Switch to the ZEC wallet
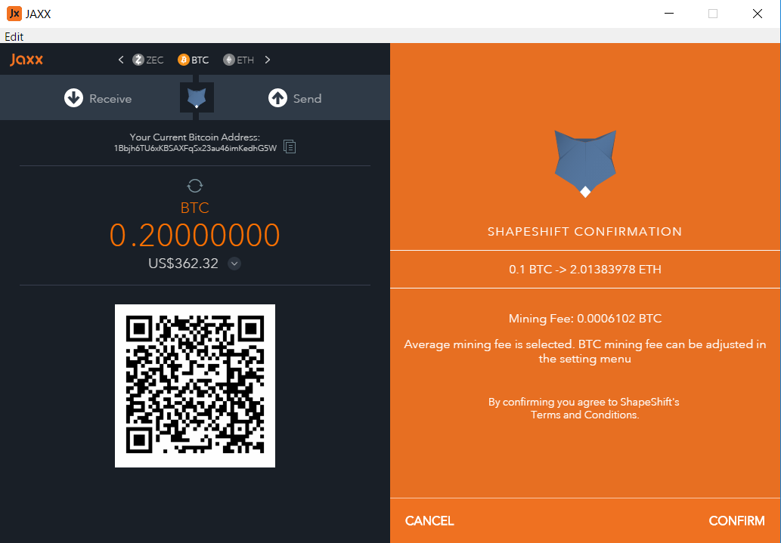The height and width of the screenshot is (543, 781). [148, 60]
